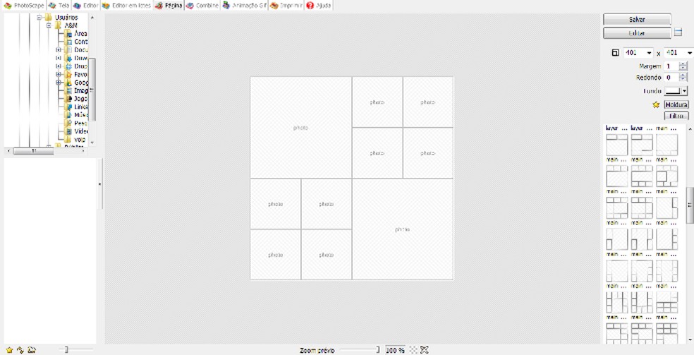Viewport: 694px width, 355px height.
Task: Collapse the Usuários folder node
Action: click(x=39, y=17)
